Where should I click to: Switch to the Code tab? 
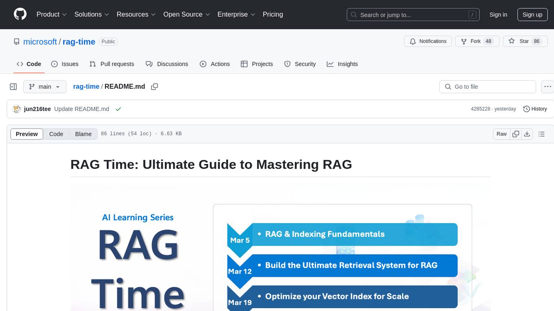29,64
